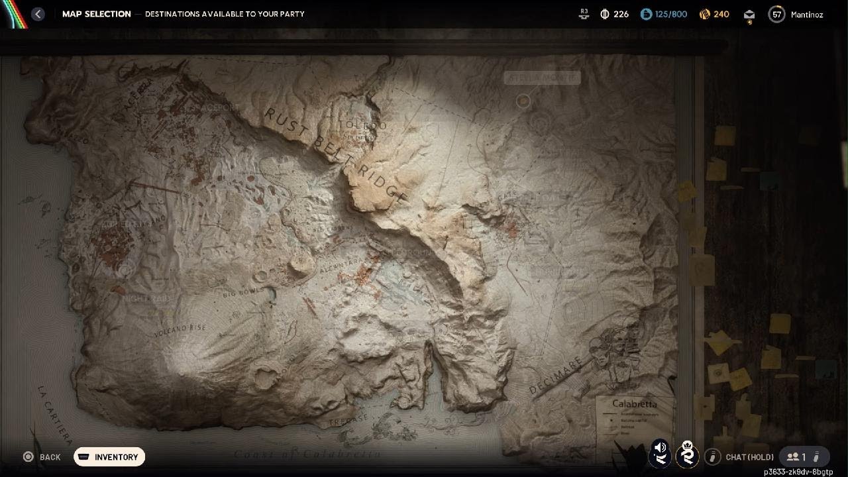Screen dimensions: 848x477
Task: Open the mail inbox icon
Action: coord(749,15)
